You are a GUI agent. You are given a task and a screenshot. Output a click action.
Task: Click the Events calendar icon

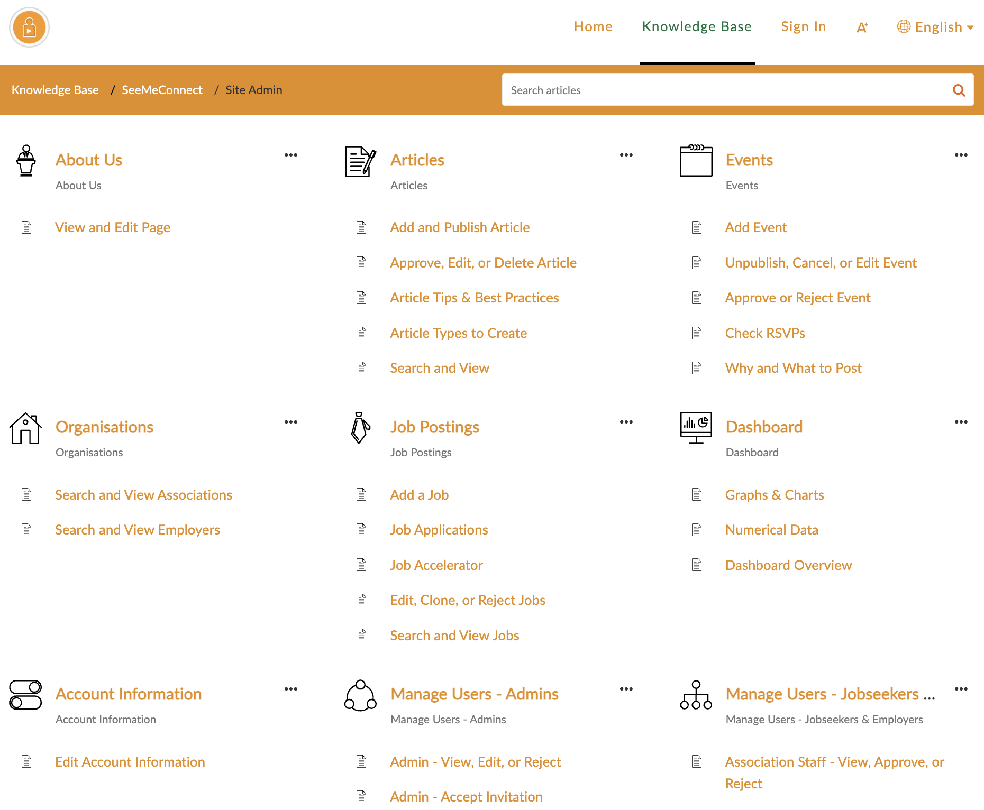coord(696,161)
